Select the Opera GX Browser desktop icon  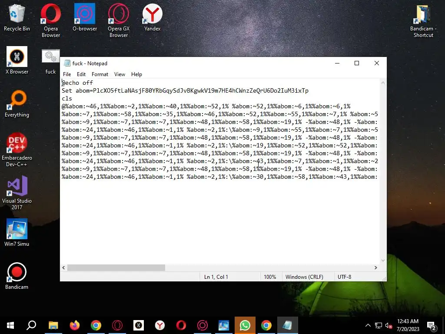(x=119, y=21)
